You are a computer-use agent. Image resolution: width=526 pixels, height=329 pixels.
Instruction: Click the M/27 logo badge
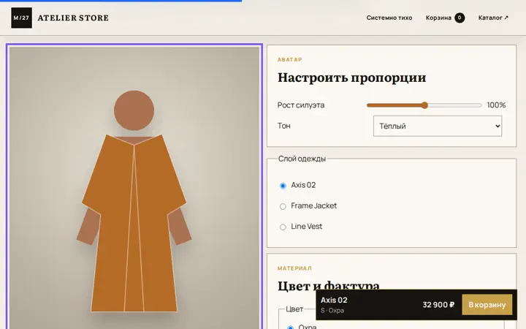(x=21, y=18)
